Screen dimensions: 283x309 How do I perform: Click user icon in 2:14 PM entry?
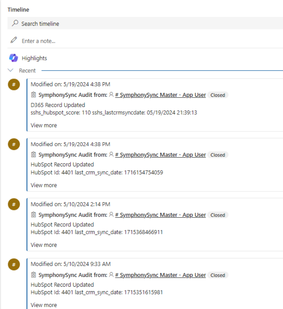click(111, 214)
